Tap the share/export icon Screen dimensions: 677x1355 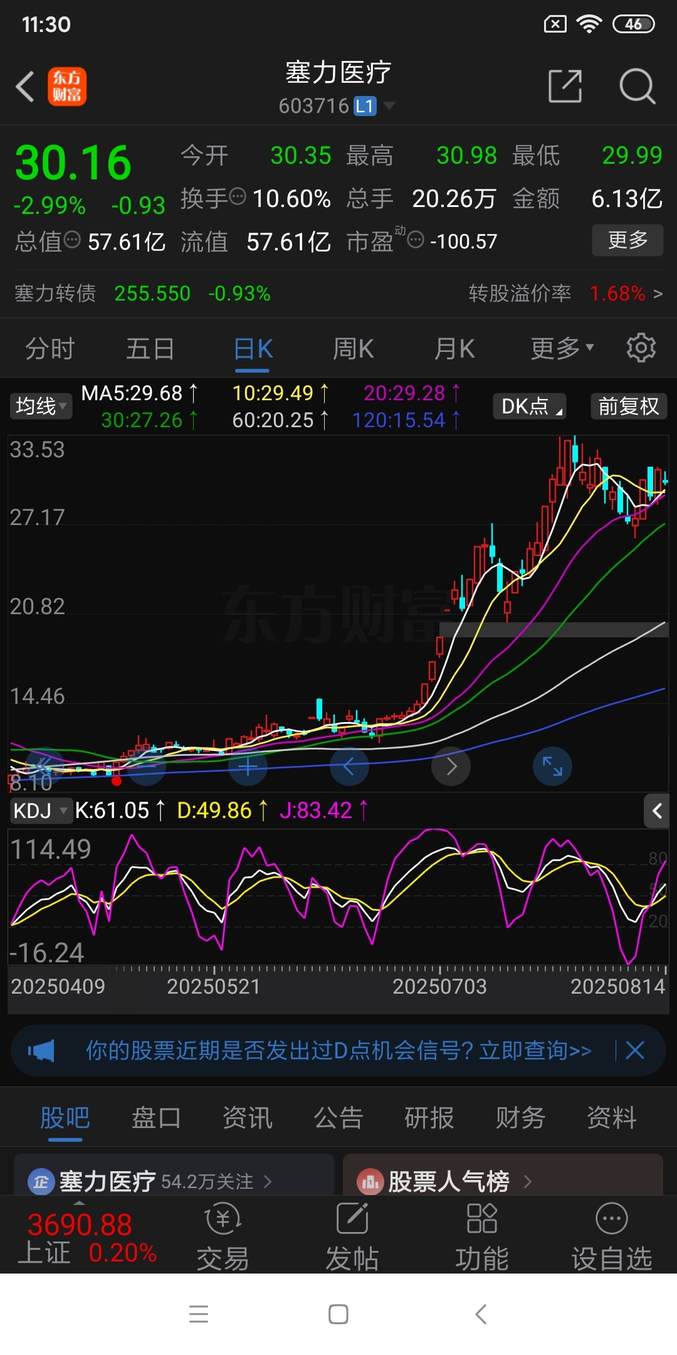(x=565, y=86)
